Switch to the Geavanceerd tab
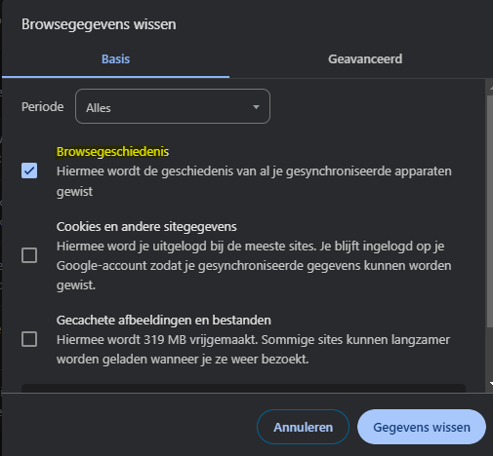This screenshot has height=456, width=493. coord(365,59)
